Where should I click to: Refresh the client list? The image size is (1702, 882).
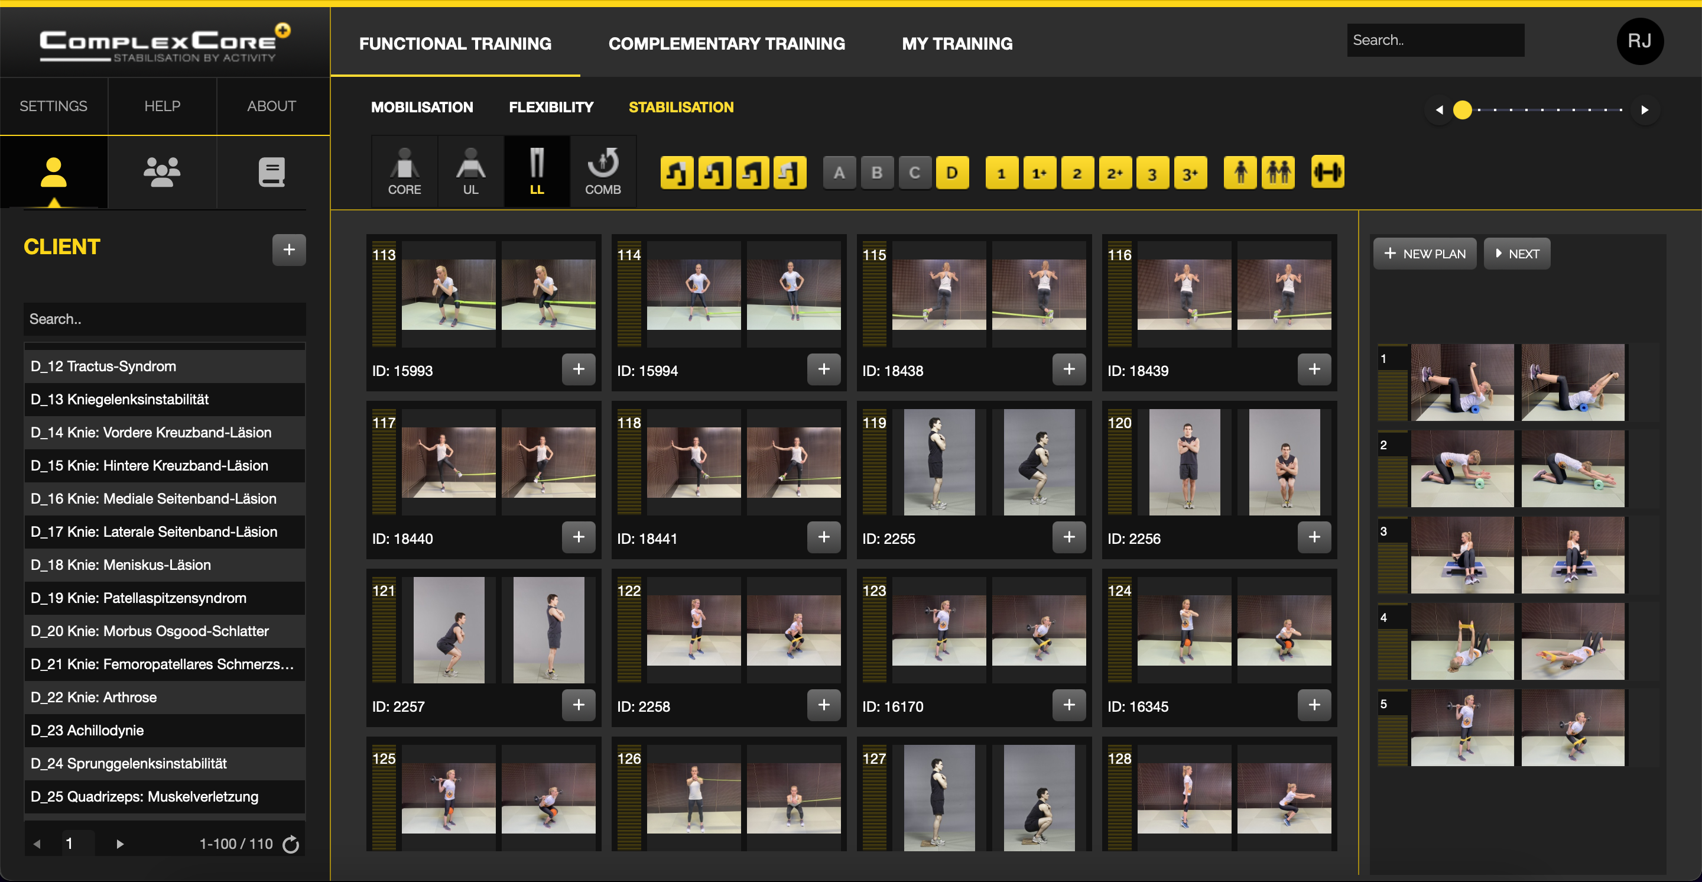(x=291, y=844)
